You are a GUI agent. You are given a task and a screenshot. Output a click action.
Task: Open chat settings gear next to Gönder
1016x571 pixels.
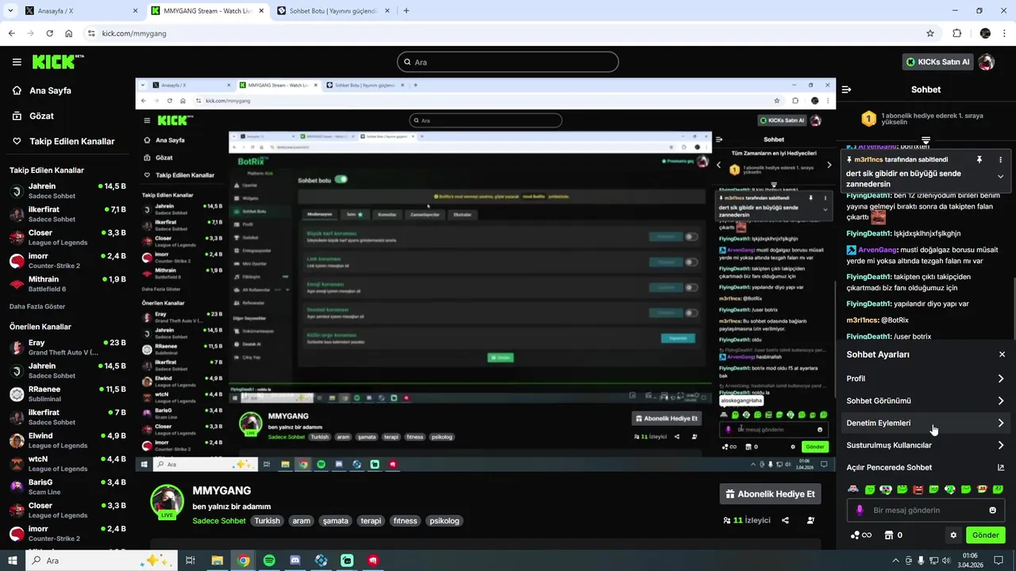tap(953, 535)
